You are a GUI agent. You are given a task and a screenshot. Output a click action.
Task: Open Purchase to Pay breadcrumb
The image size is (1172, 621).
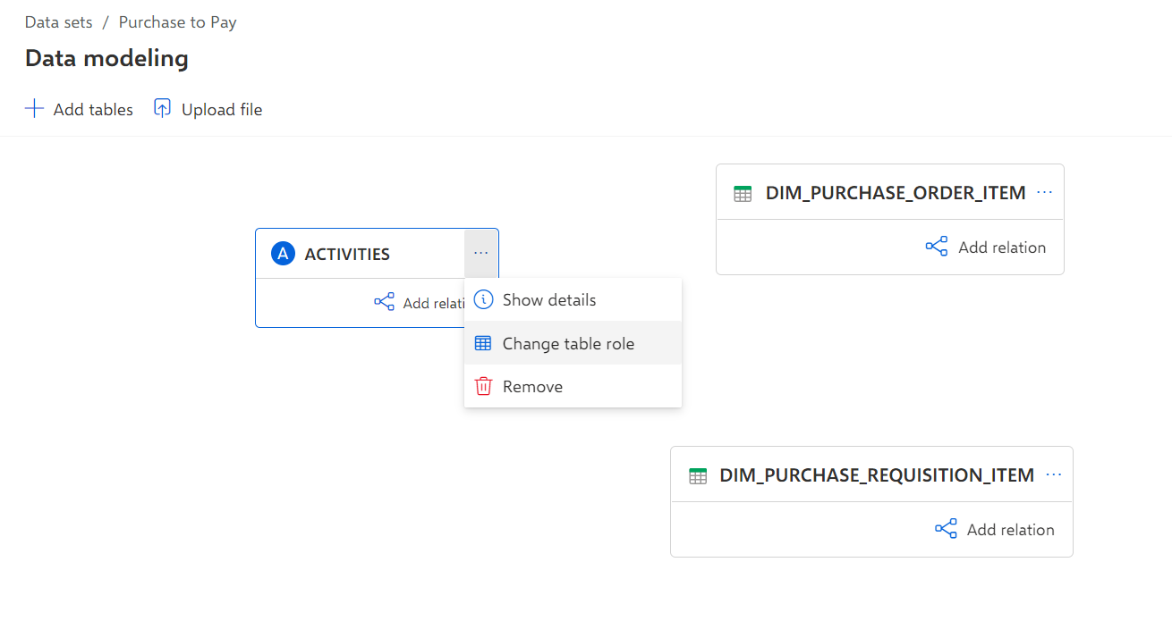coord(178,22)
